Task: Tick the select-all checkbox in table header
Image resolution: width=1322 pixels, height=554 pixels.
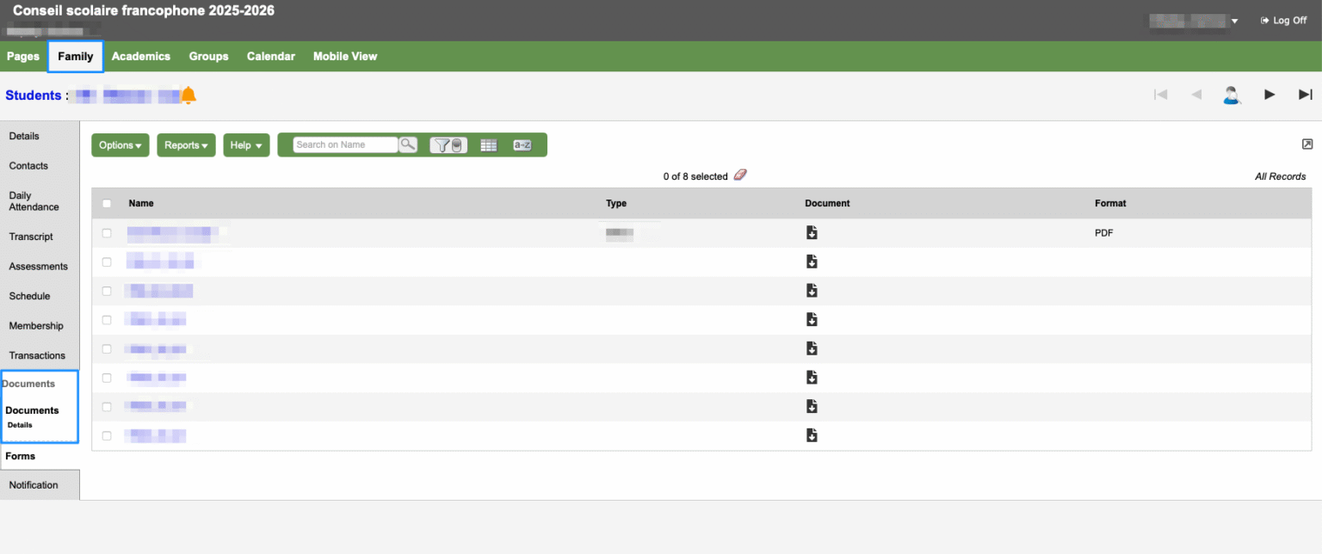Action: pyautogui.click(x=107, y=204)
